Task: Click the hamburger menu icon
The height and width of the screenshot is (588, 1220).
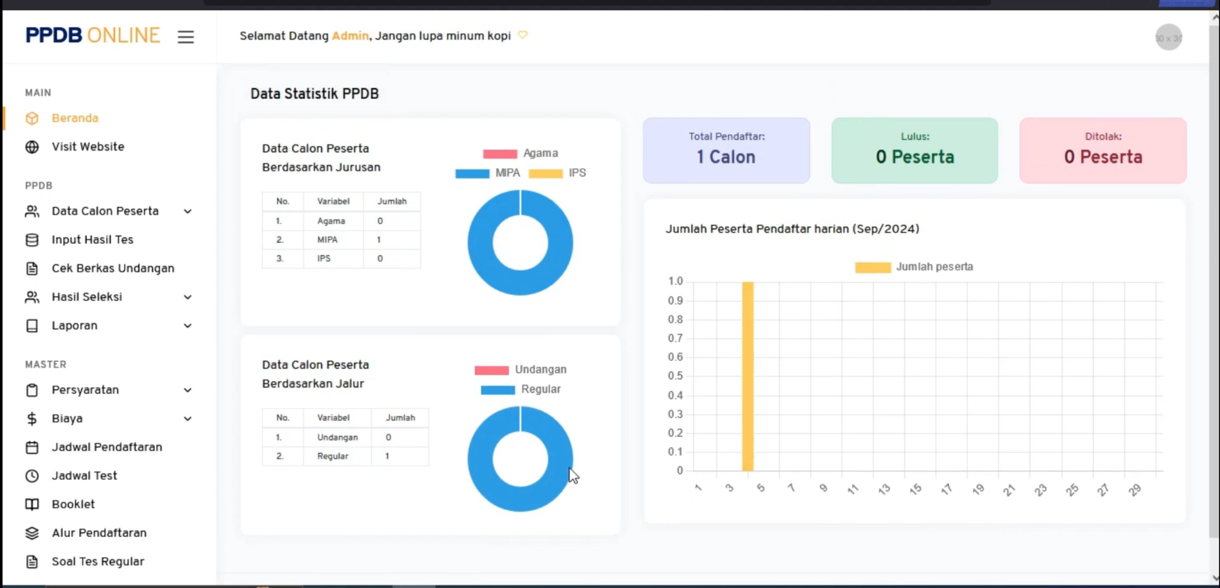Action: 186,37
